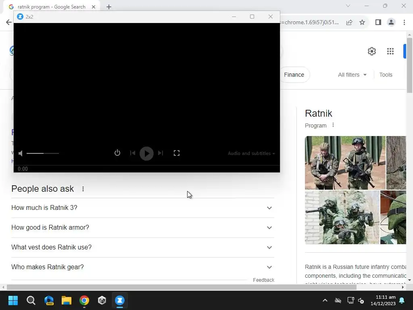Switch to Chrome in taskbar

pyautogui.click(x=84, y=300)
